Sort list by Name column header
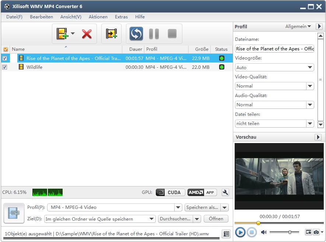326x242 pixels. [66, 49]
